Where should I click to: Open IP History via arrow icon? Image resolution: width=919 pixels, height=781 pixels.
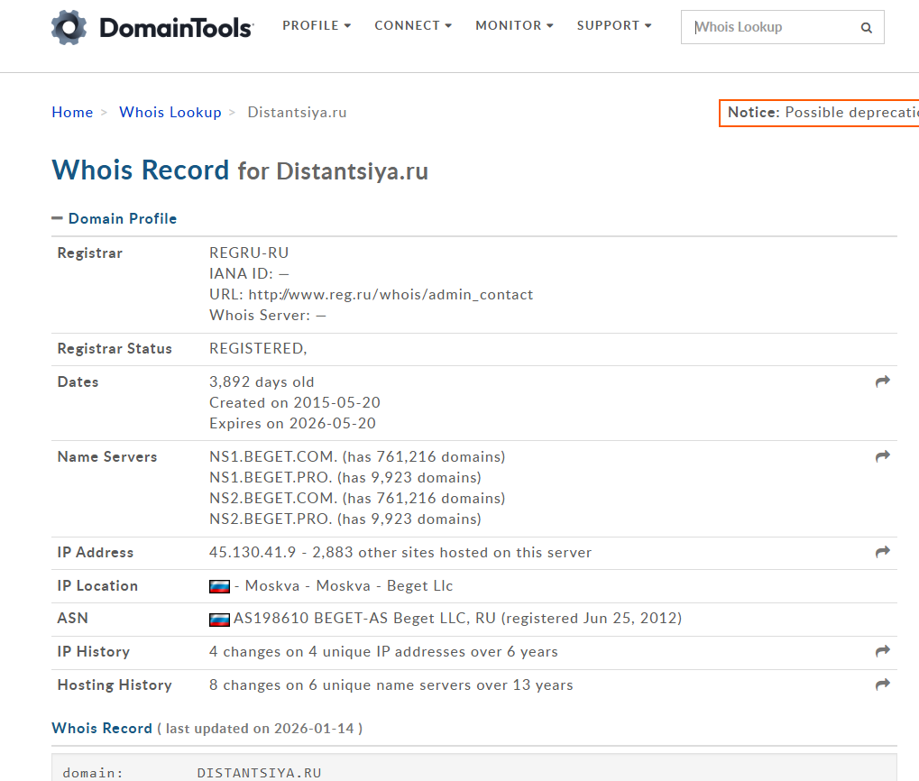(x=882, y=651)
